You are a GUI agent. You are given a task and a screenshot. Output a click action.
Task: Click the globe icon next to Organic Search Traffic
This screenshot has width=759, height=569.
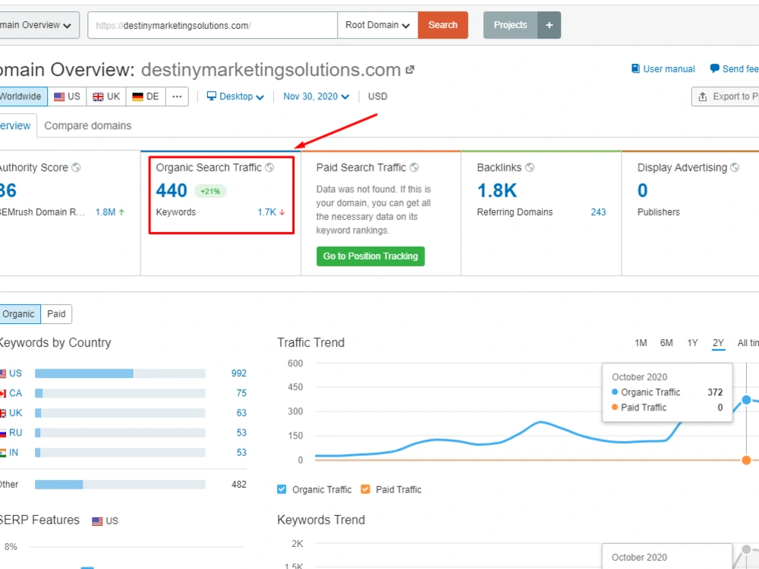269,168
